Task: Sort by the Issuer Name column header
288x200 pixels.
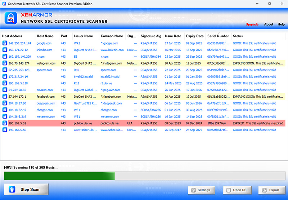Action: (84, 36)
